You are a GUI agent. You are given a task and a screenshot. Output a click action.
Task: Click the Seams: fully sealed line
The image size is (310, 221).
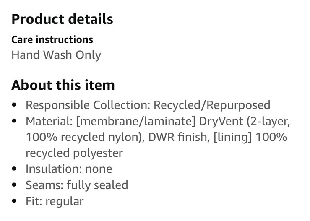click(77, 185)
